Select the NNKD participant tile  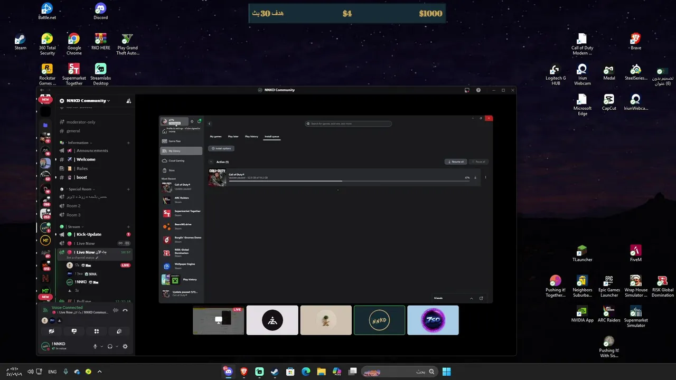pyautogui.click(x=379, y=320)
